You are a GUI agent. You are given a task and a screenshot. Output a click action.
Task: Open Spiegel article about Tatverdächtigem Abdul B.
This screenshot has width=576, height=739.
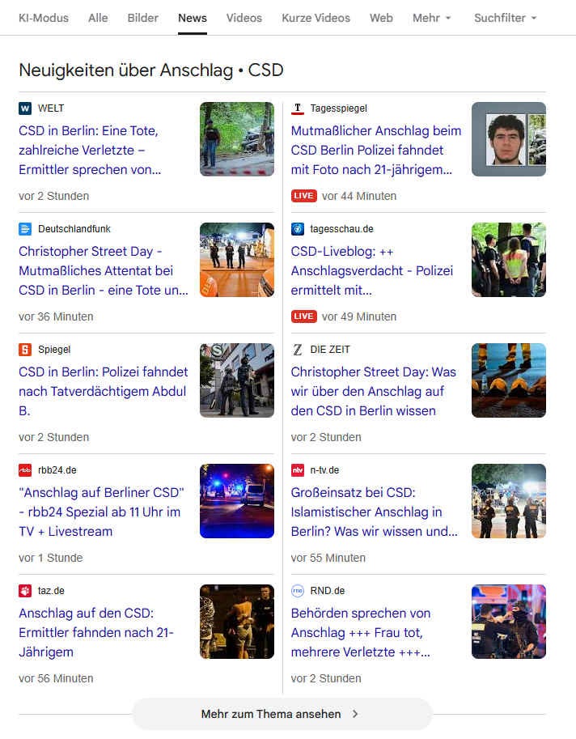103,391
